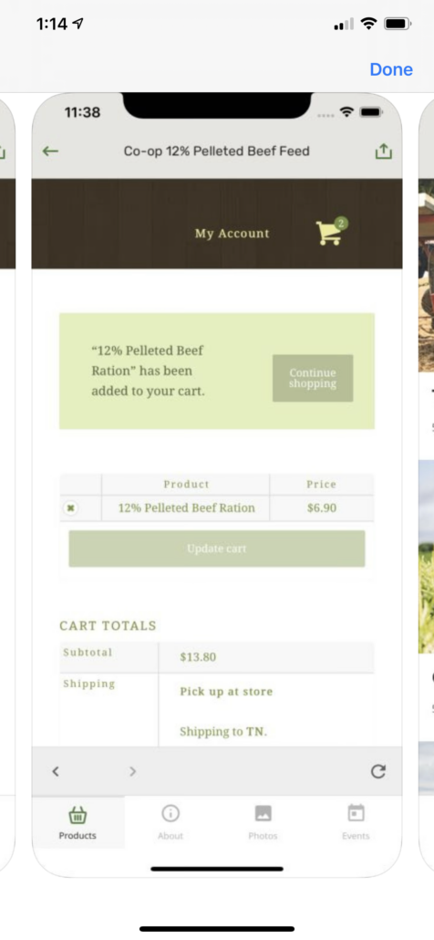Tap Done in the top right
Image resolution: width=434 pixels, height=940 pixels.
click(391, 69)
